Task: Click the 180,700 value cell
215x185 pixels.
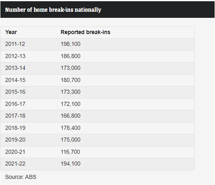Action: [70, 80]
